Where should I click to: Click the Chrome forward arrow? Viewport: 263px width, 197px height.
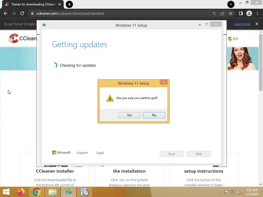(14, 13)
